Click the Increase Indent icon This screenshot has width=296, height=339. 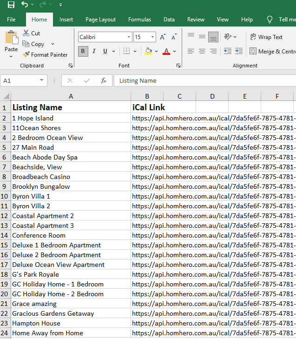click(x=239, y=51)
